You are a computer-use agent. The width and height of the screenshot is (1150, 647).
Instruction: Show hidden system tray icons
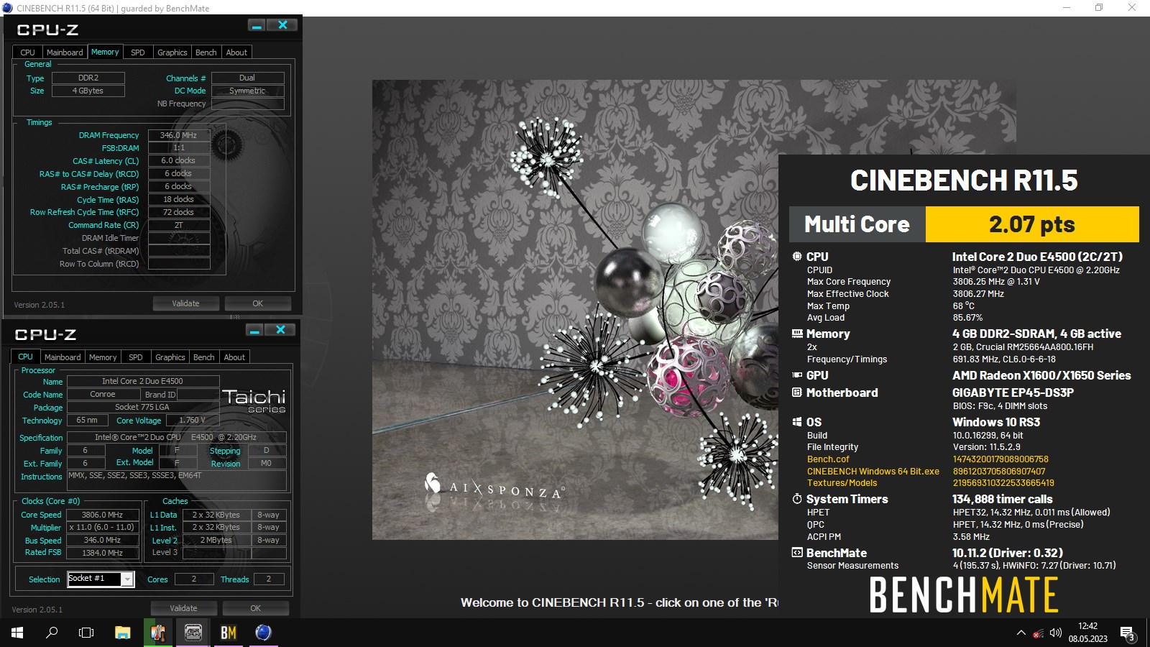pos(1021,633)
